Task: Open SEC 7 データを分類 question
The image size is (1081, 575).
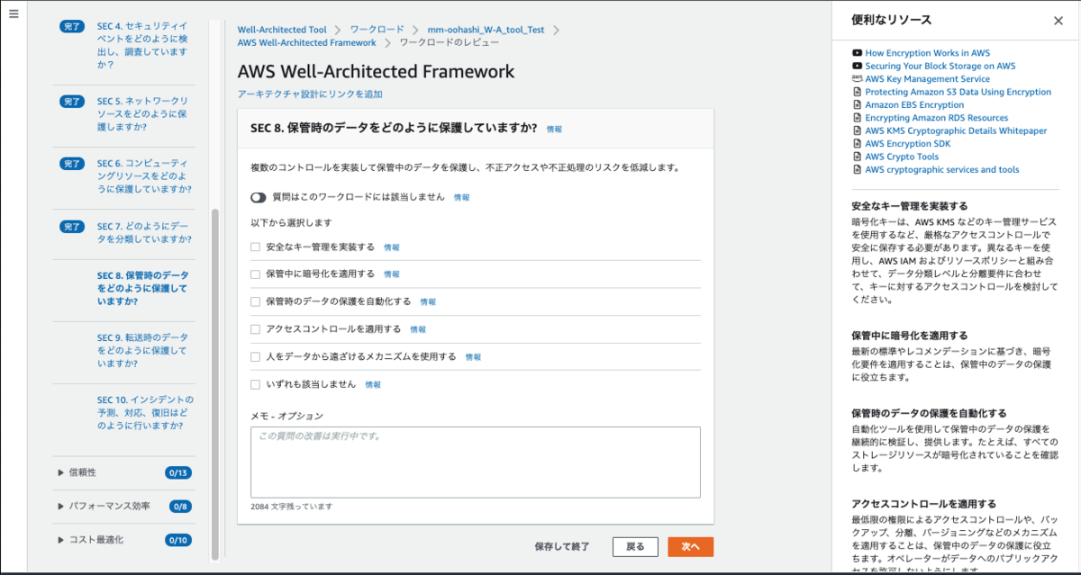Action: tap(144, 233)
